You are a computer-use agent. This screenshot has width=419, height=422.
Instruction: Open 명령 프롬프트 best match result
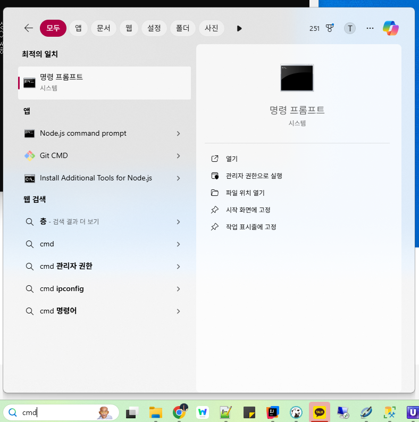coord(104,83)
